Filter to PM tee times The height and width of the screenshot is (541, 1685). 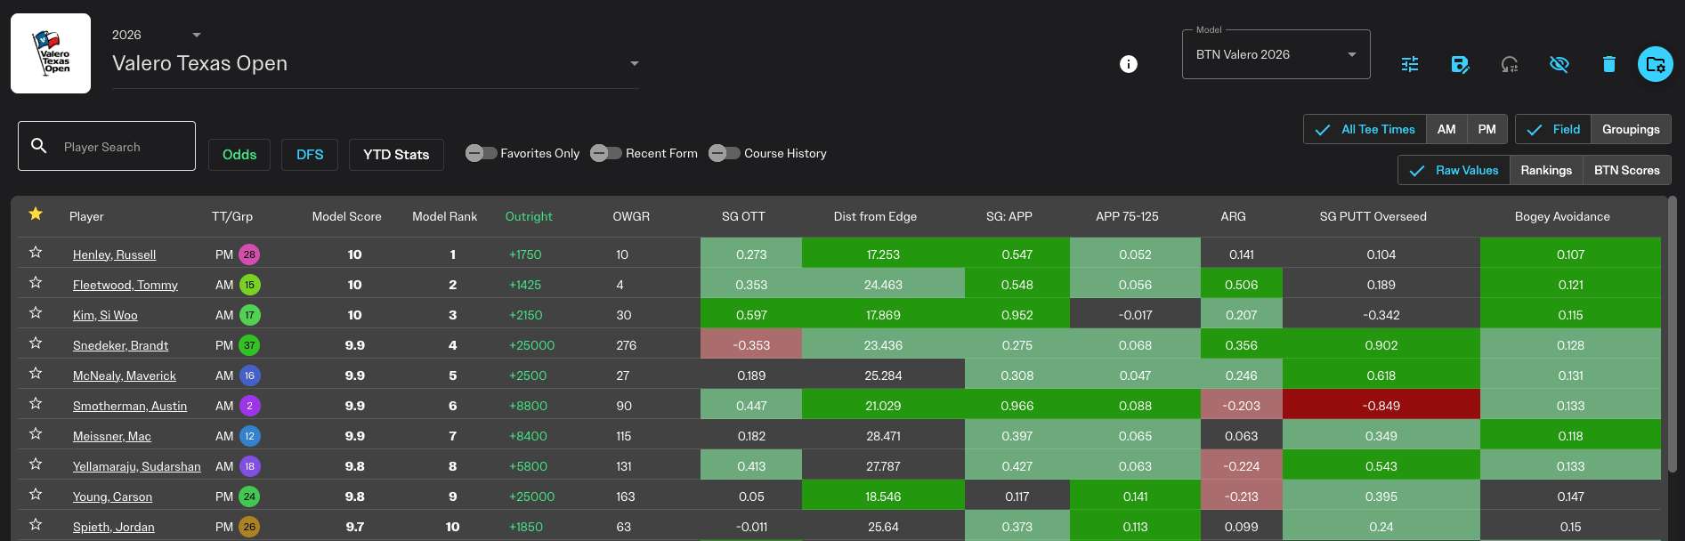tap(1487, 129)
